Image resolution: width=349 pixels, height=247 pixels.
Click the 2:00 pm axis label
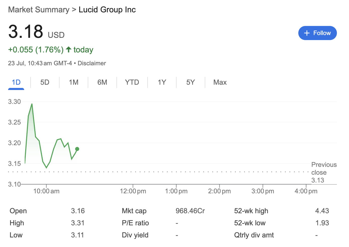(219, 191)
